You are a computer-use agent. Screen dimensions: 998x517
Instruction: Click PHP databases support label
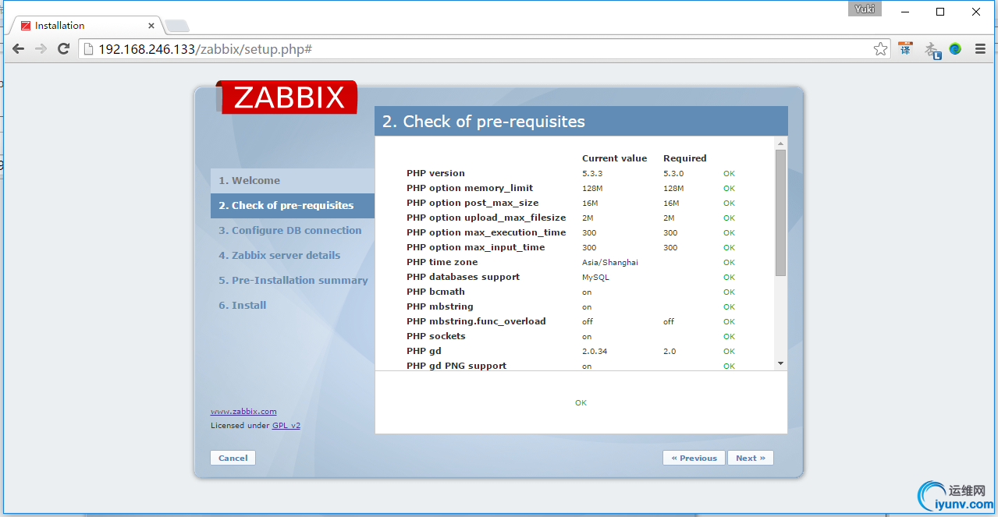pos(463,277)
